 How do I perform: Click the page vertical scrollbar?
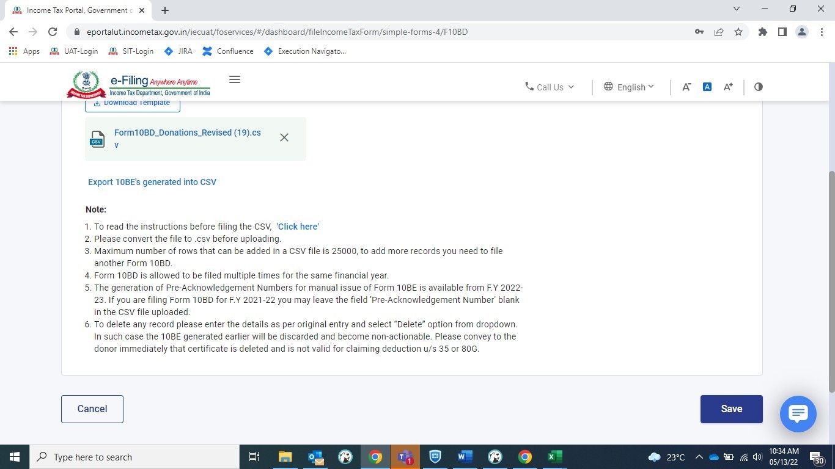pos(831,281)
